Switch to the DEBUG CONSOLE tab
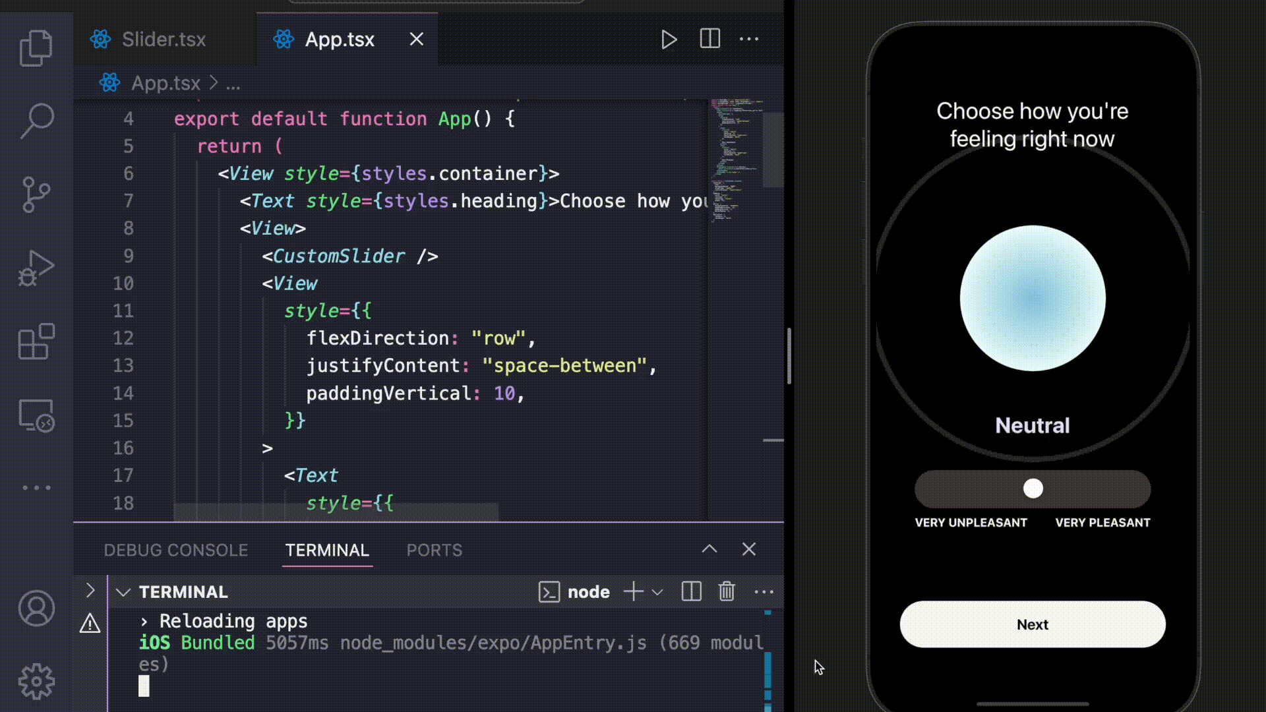The height and width of the screenshot is (712, 1266). point(175,549)
